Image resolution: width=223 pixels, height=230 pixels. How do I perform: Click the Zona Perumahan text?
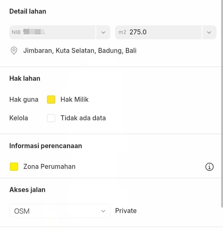[49, 167]
